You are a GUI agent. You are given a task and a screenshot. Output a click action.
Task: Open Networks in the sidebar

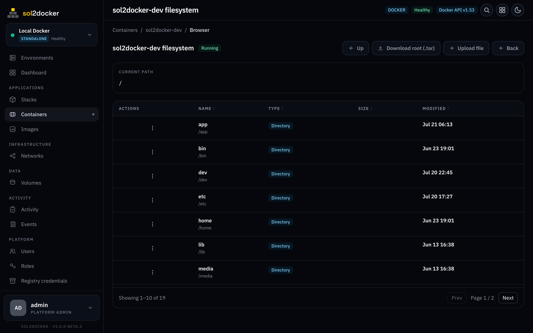pyautogui.click(x=52, y=156)
